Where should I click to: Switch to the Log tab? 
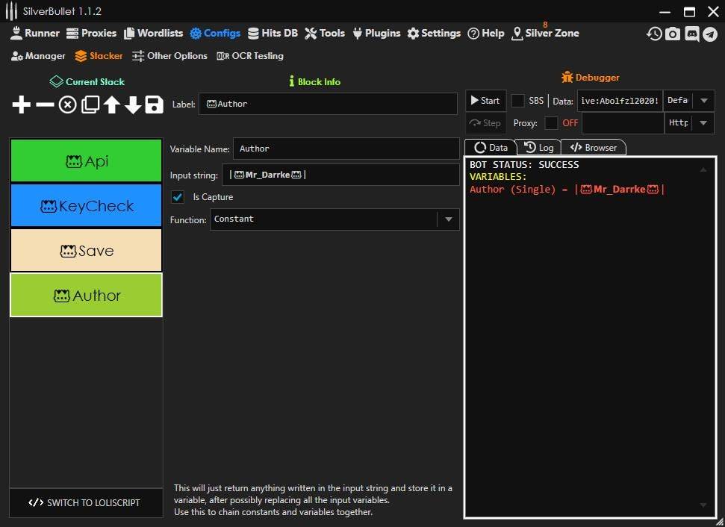coord(538,148)
